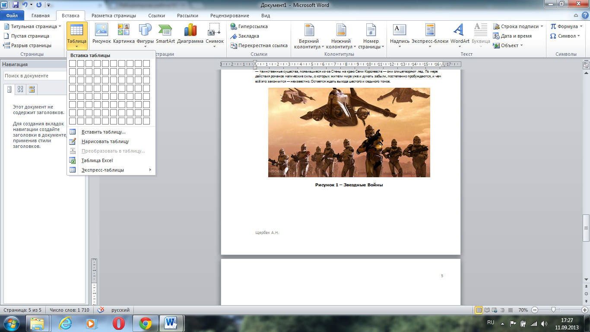Undo the last action in toolbar
The height and width of the screenshot is (332, 590).
[25, 5]
